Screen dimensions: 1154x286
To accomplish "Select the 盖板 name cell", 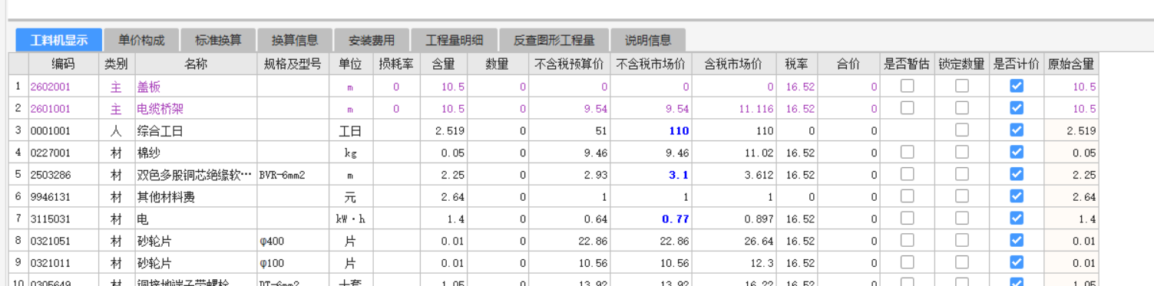I will [196, 87].
